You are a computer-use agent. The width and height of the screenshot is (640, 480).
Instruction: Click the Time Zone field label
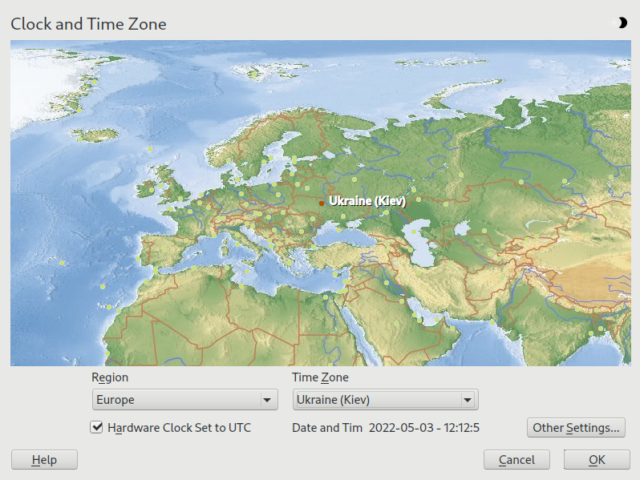(x=321, y=377)
